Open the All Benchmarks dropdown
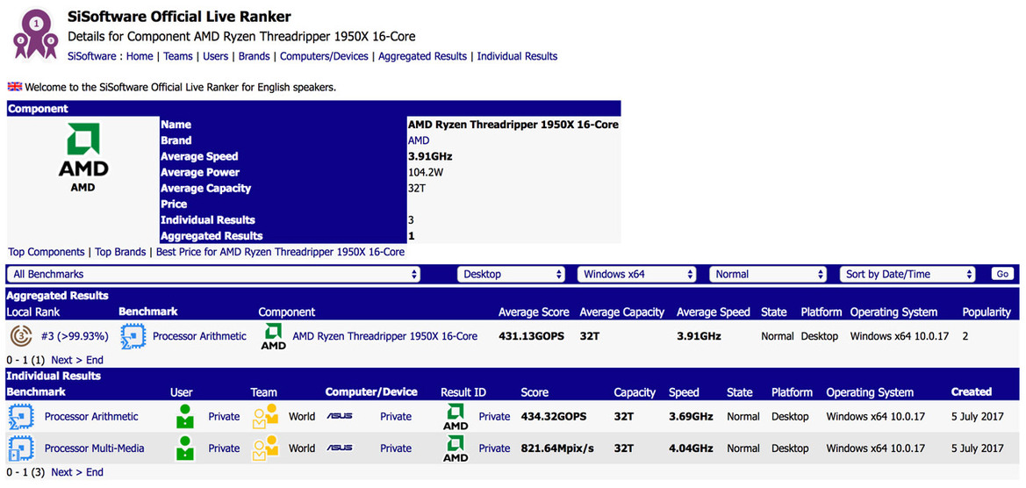 pos(214,274)
